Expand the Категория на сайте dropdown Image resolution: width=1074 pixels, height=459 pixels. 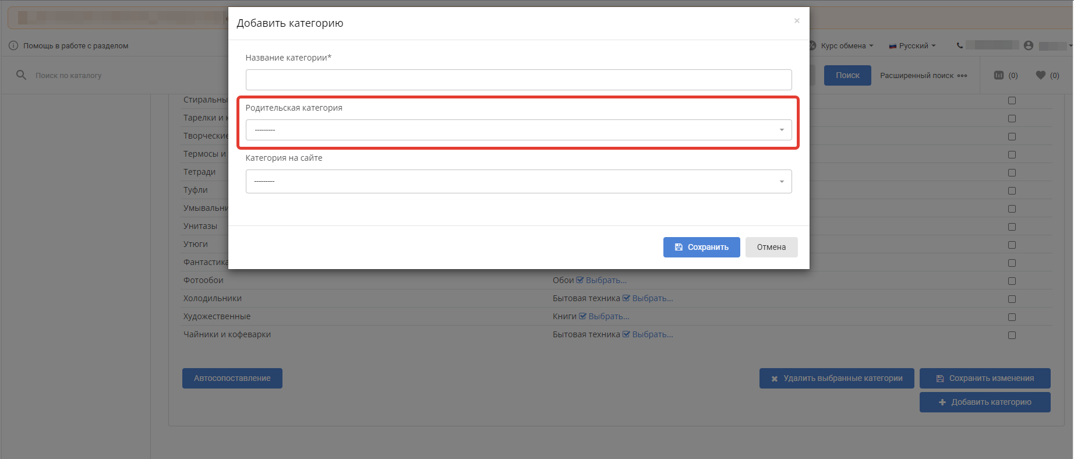(518, 181)
